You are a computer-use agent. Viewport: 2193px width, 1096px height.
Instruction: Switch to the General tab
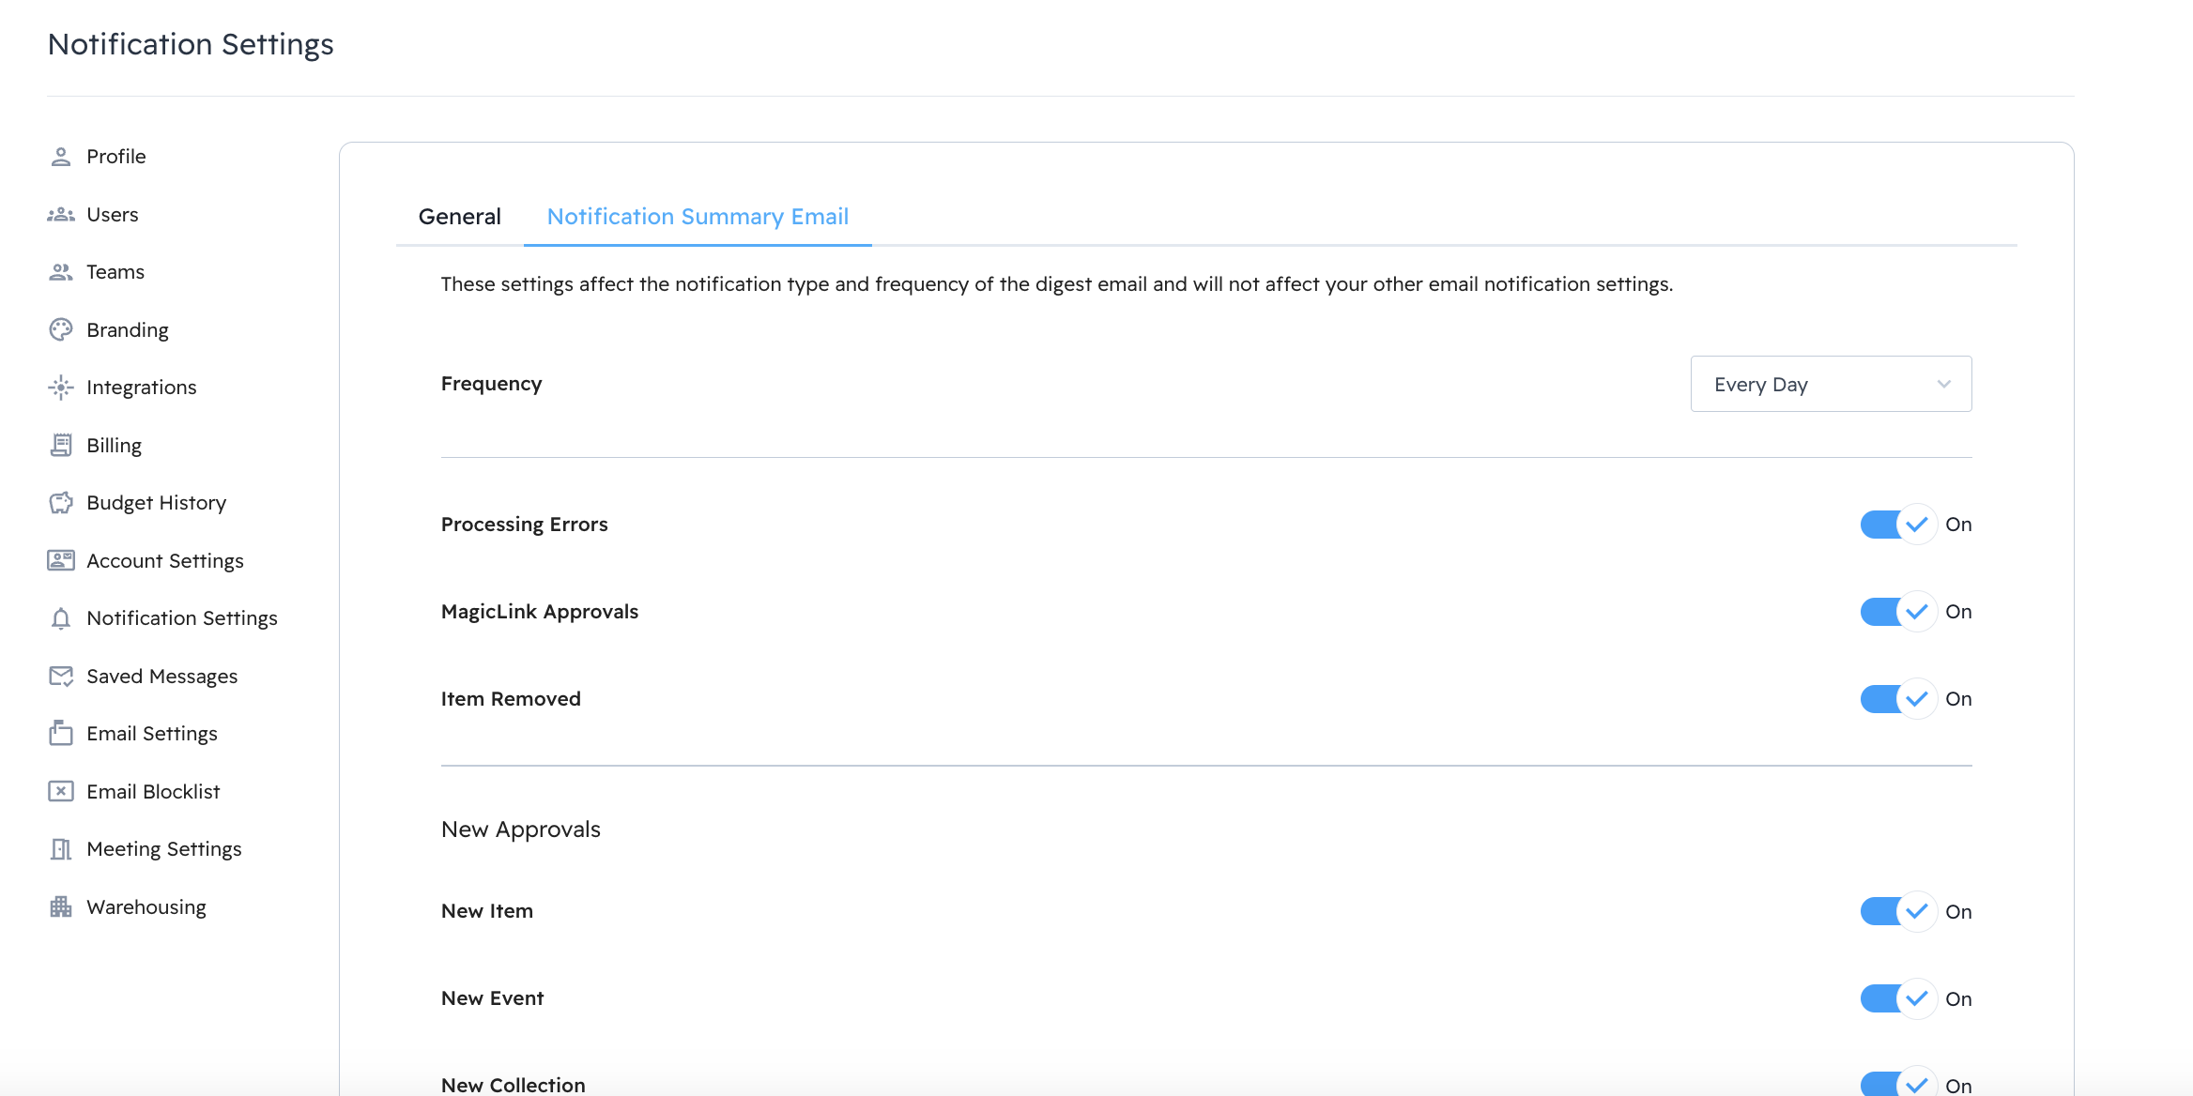460,216
